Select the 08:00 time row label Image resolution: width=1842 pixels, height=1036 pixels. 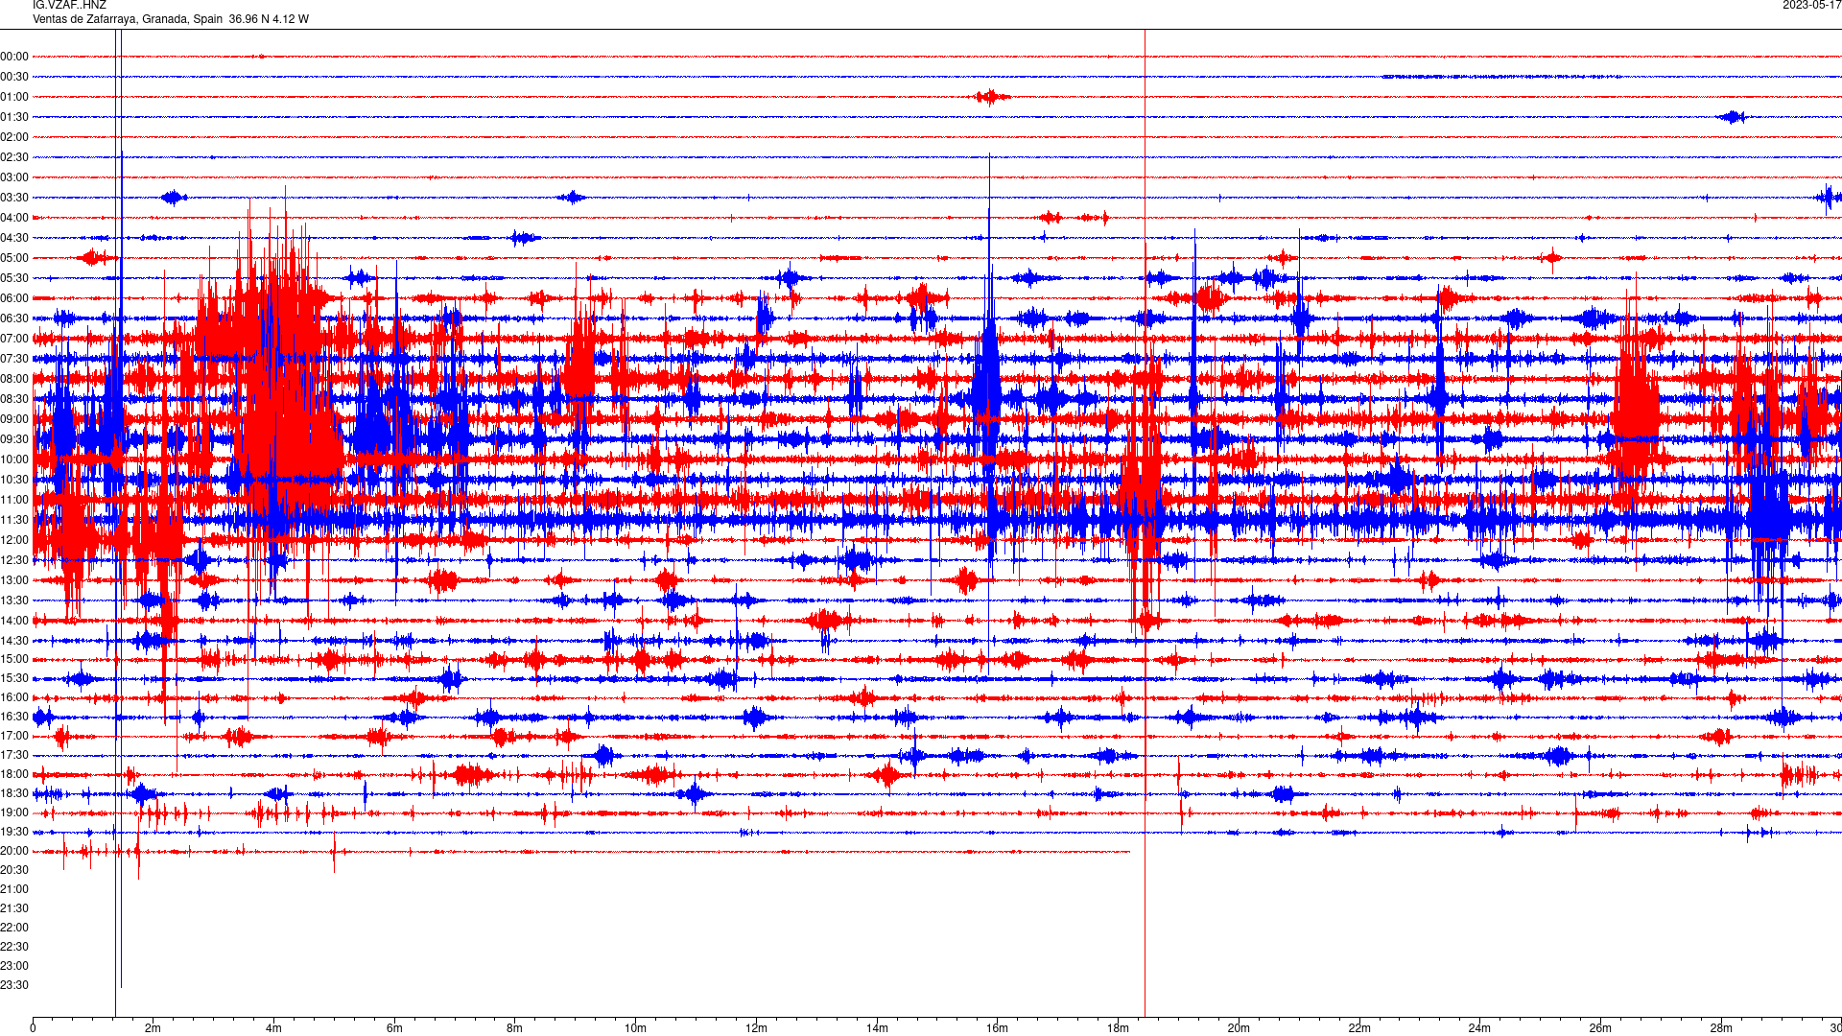pyautogui.click(x=14, y=379)
